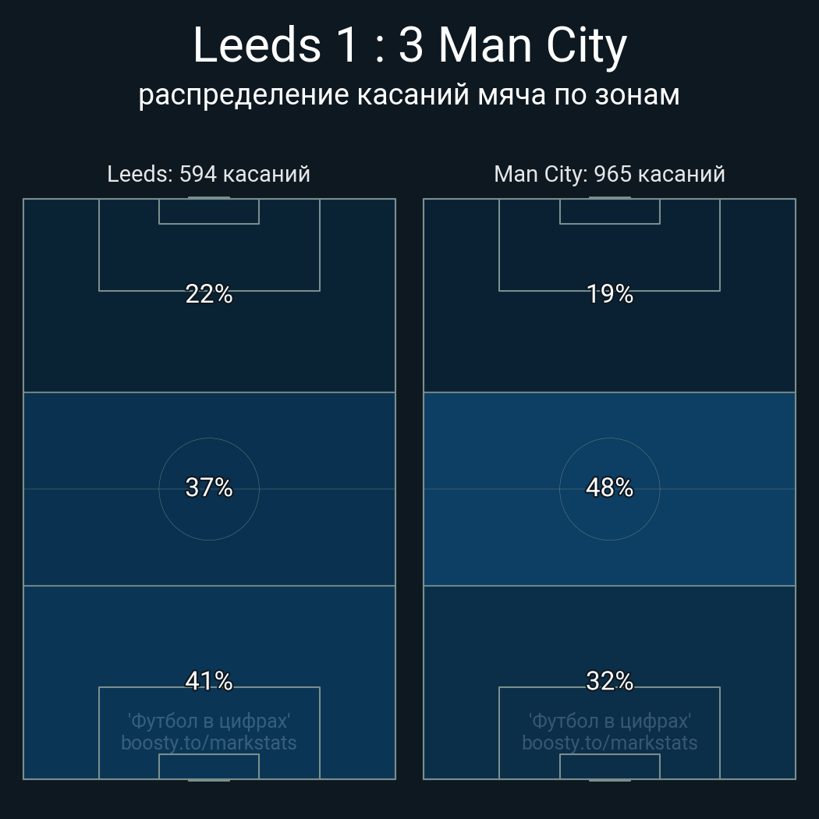
Task: Select the Man City: 965 касаний heading
Action: click(609, 174)
